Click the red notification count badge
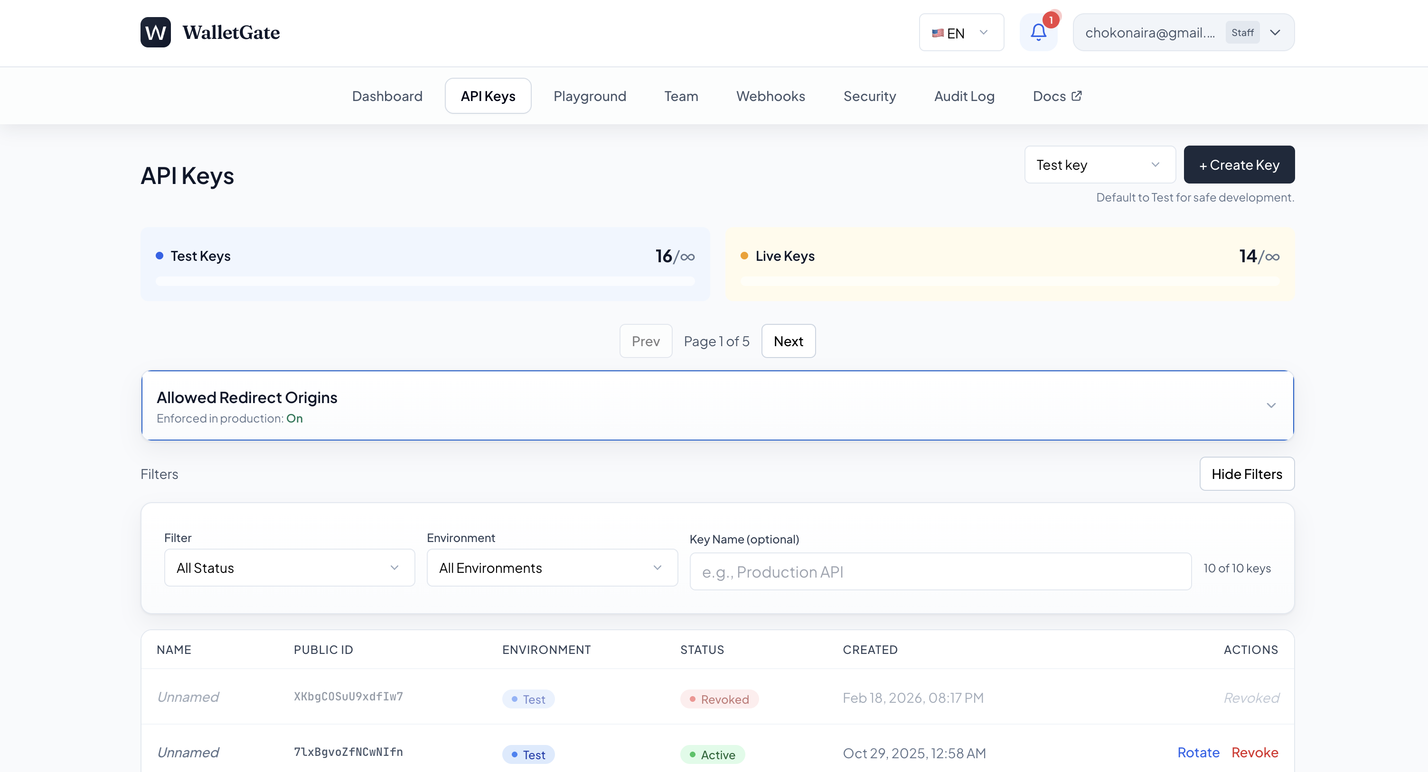The image size is (1428, 772). coord(1051,20)
